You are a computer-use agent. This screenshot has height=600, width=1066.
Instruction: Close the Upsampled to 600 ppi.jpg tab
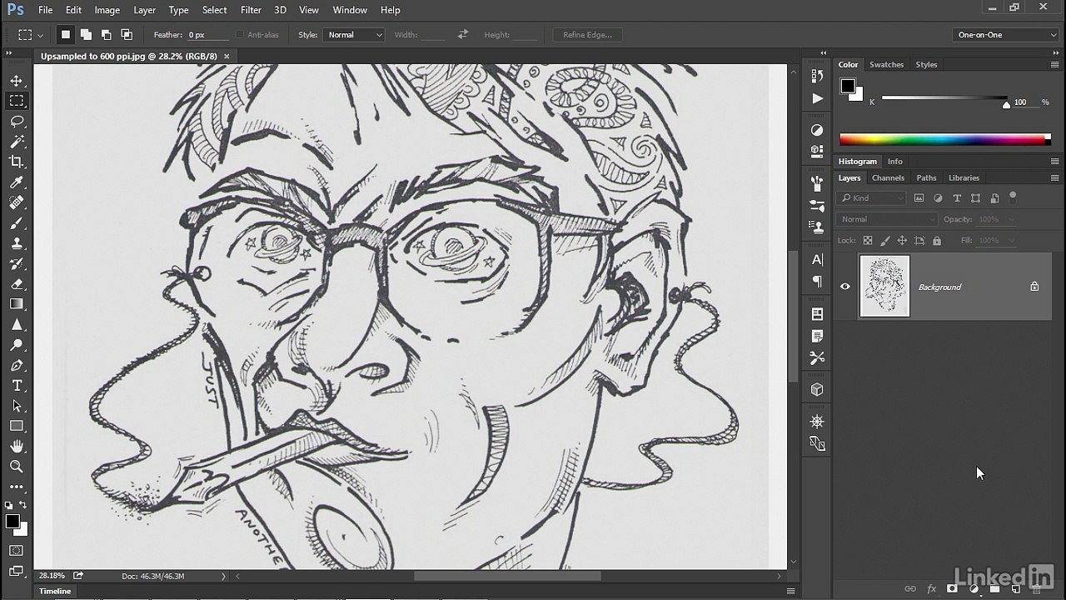click(227, 56)
